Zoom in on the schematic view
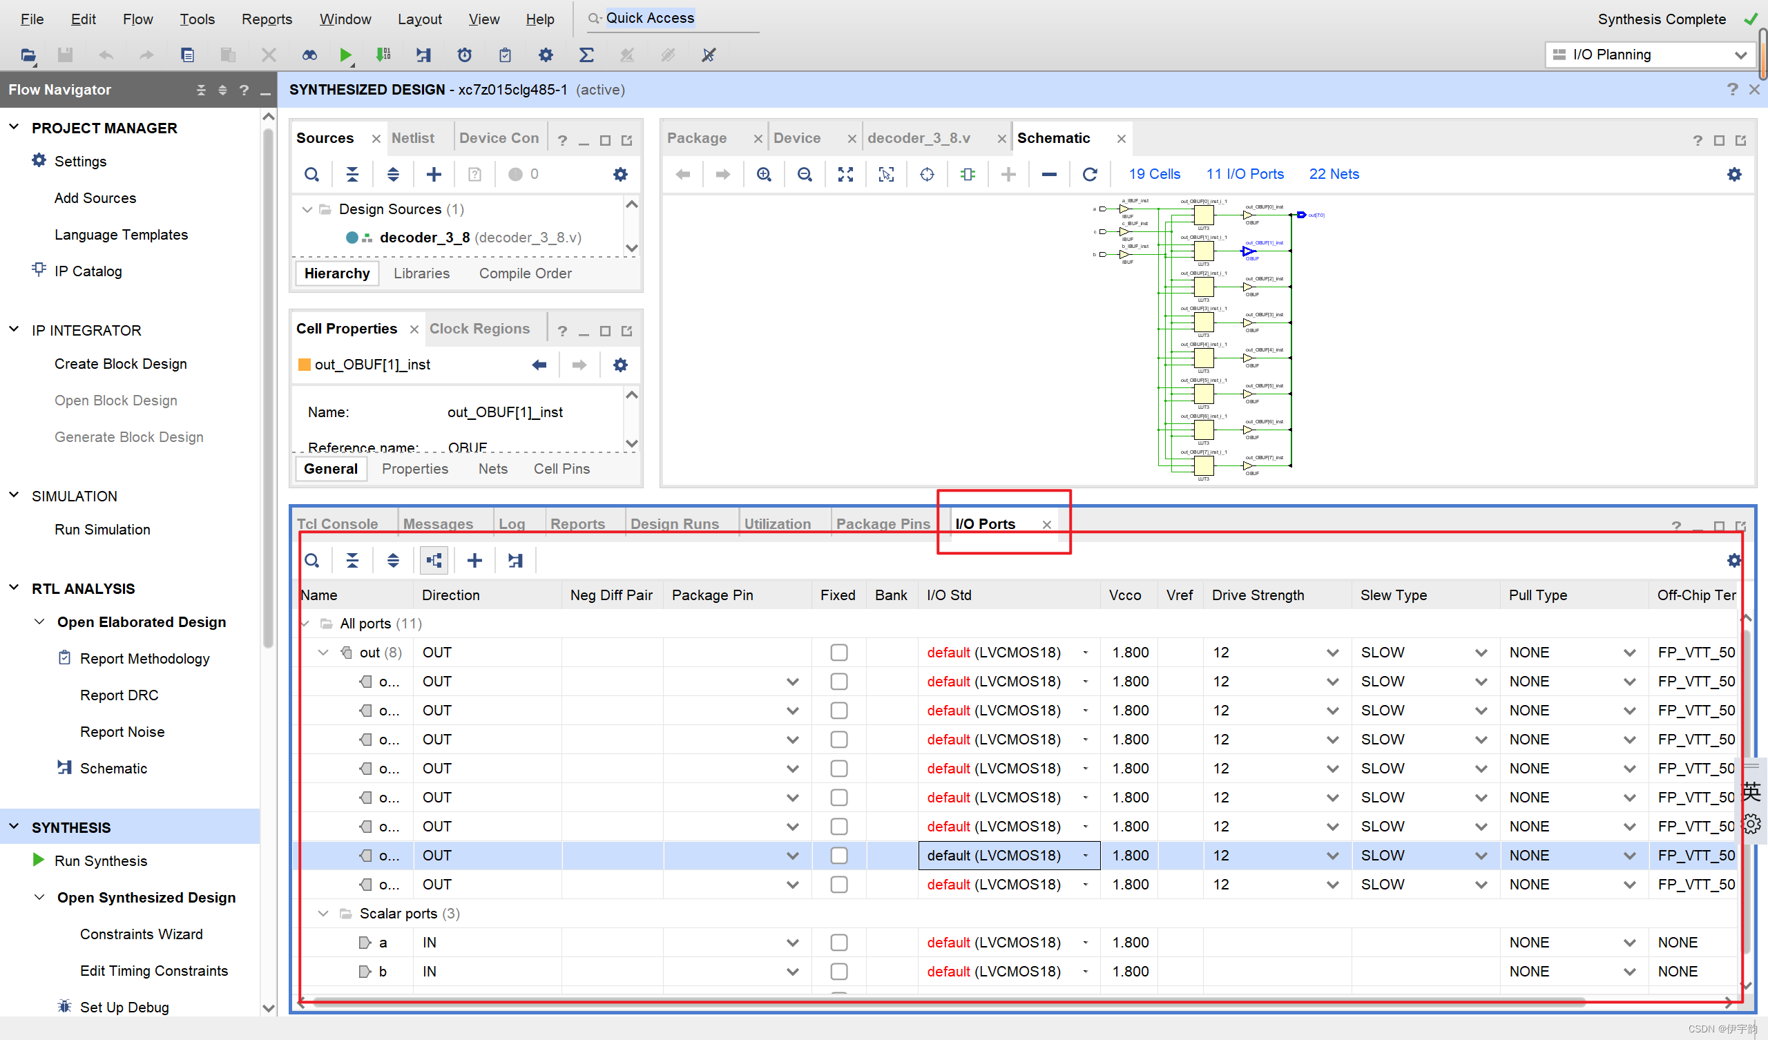The height and width of the screenshot is (1040, 1768). click(764, 174)
